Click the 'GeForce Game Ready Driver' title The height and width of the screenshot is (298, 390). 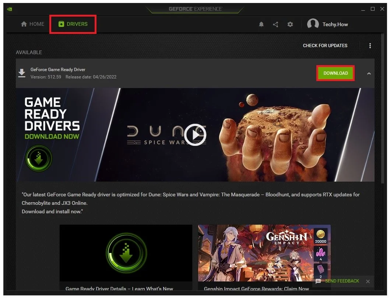(58, 70)
